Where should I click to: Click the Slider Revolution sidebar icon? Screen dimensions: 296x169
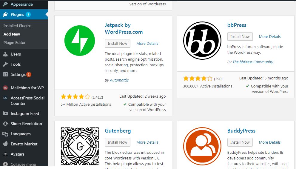point(5,124)
